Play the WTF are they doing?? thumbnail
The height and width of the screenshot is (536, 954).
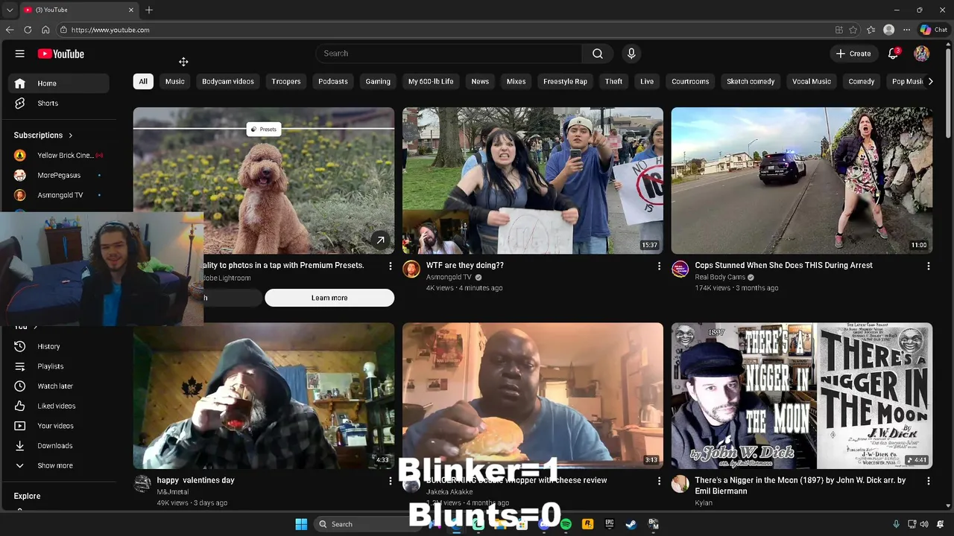532,181
